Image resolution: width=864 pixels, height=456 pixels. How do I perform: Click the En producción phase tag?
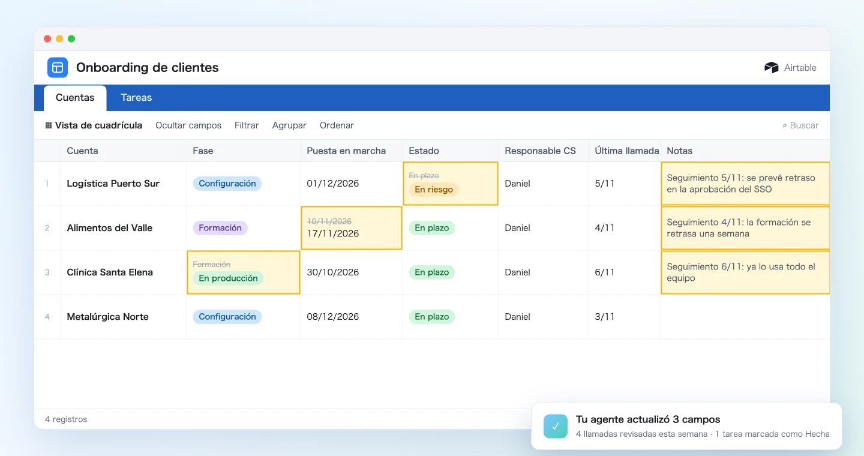point(228,278)
